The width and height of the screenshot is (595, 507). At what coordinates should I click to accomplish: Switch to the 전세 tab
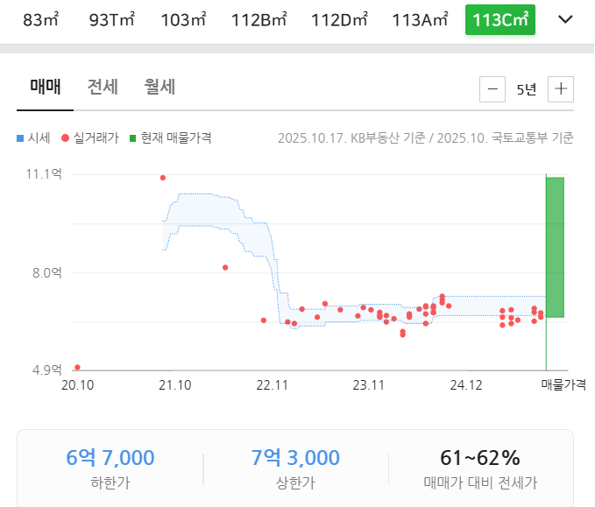coord(103,87)
